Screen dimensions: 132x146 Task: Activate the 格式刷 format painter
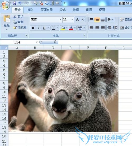20,28
